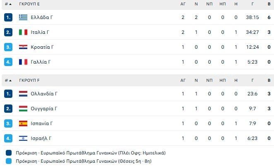Open the Ουγγαρία Γ team link
Screen dimensions: 274x166
pyautogui.click(x=44, y=109)
